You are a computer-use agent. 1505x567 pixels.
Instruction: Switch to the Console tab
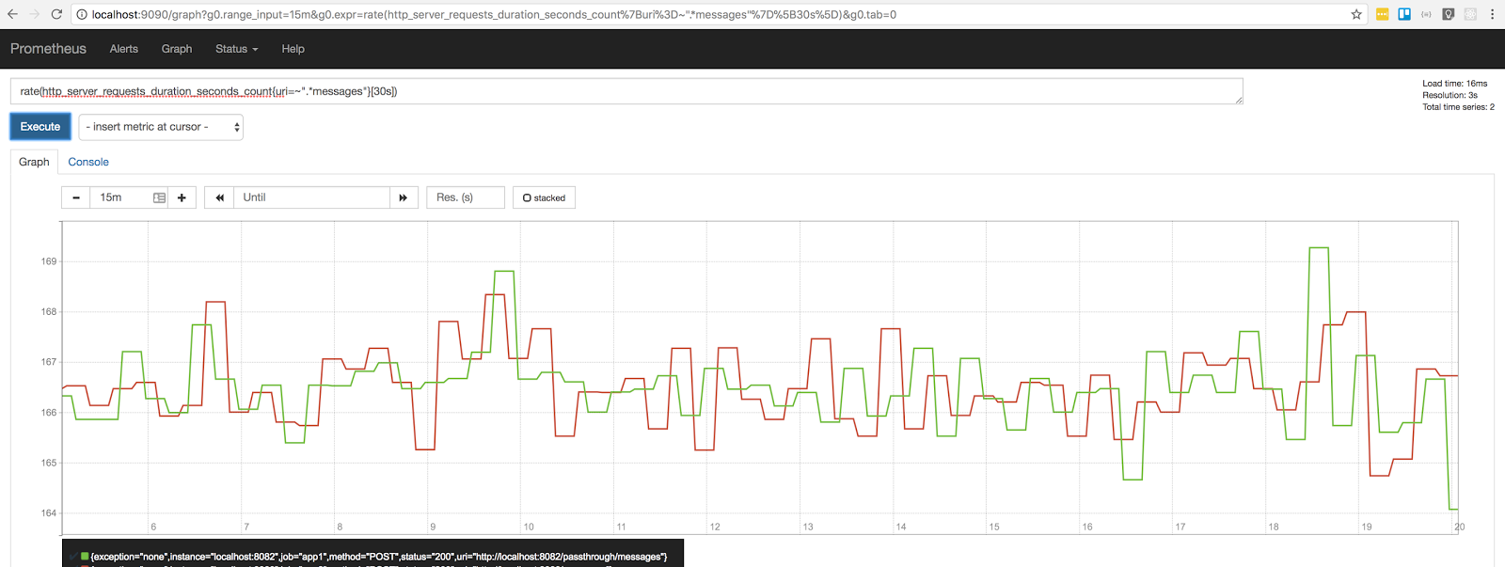[x=88, y=162]
